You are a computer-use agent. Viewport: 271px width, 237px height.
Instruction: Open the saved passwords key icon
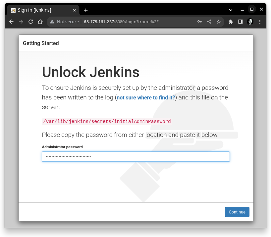[x=199, y=22]
